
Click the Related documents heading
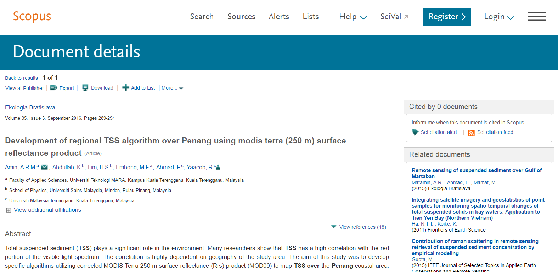tap(440, 154)
